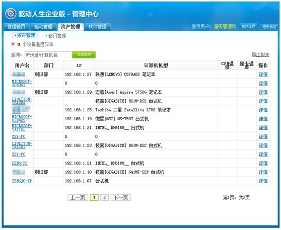Open the 导出报表 link

point(260,54)
